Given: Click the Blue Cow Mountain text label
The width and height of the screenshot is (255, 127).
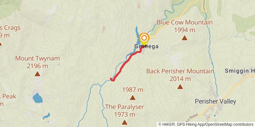Looking at the screenshot, I should click(x=185, y=22).
